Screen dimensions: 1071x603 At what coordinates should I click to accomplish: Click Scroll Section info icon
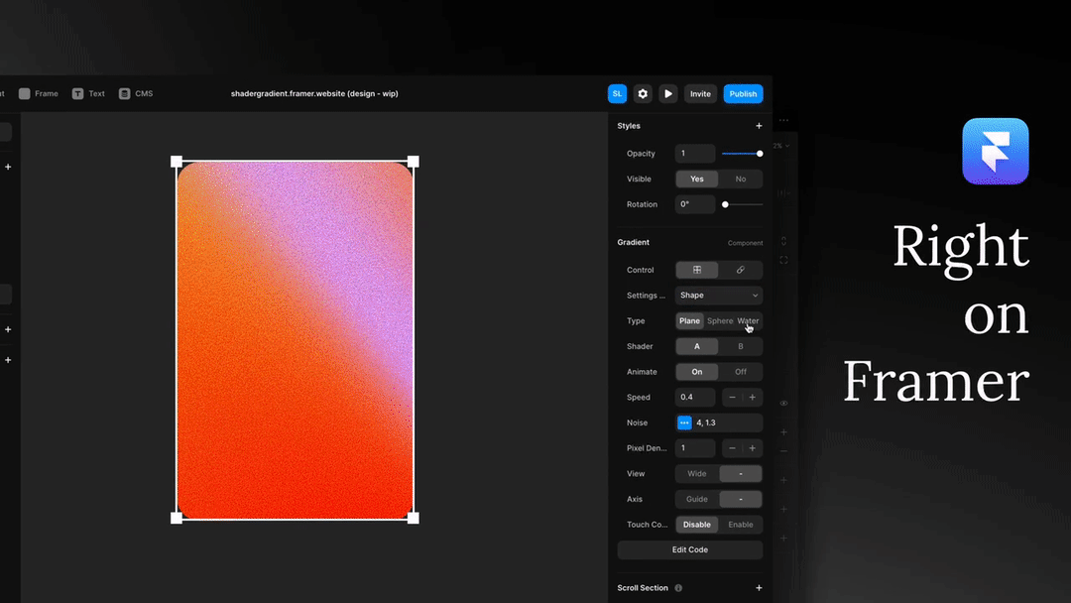pyautogui.click(x=678, y=588)
